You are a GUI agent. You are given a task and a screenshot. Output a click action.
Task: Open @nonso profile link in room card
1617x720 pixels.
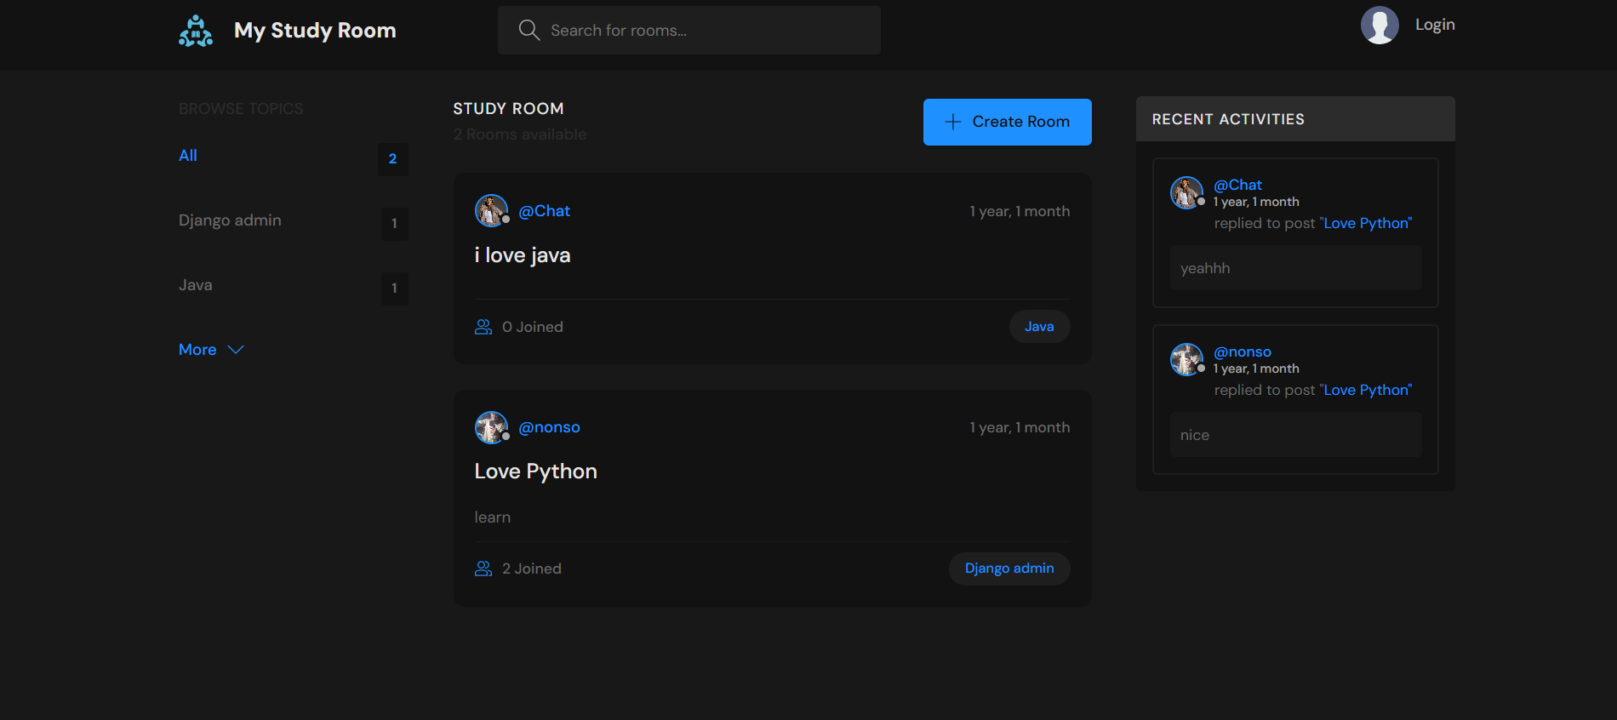coord(549,427)
